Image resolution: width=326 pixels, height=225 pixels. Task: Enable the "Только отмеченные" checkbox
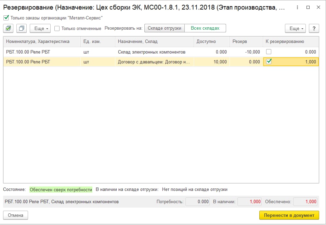[x=57, y=28]
